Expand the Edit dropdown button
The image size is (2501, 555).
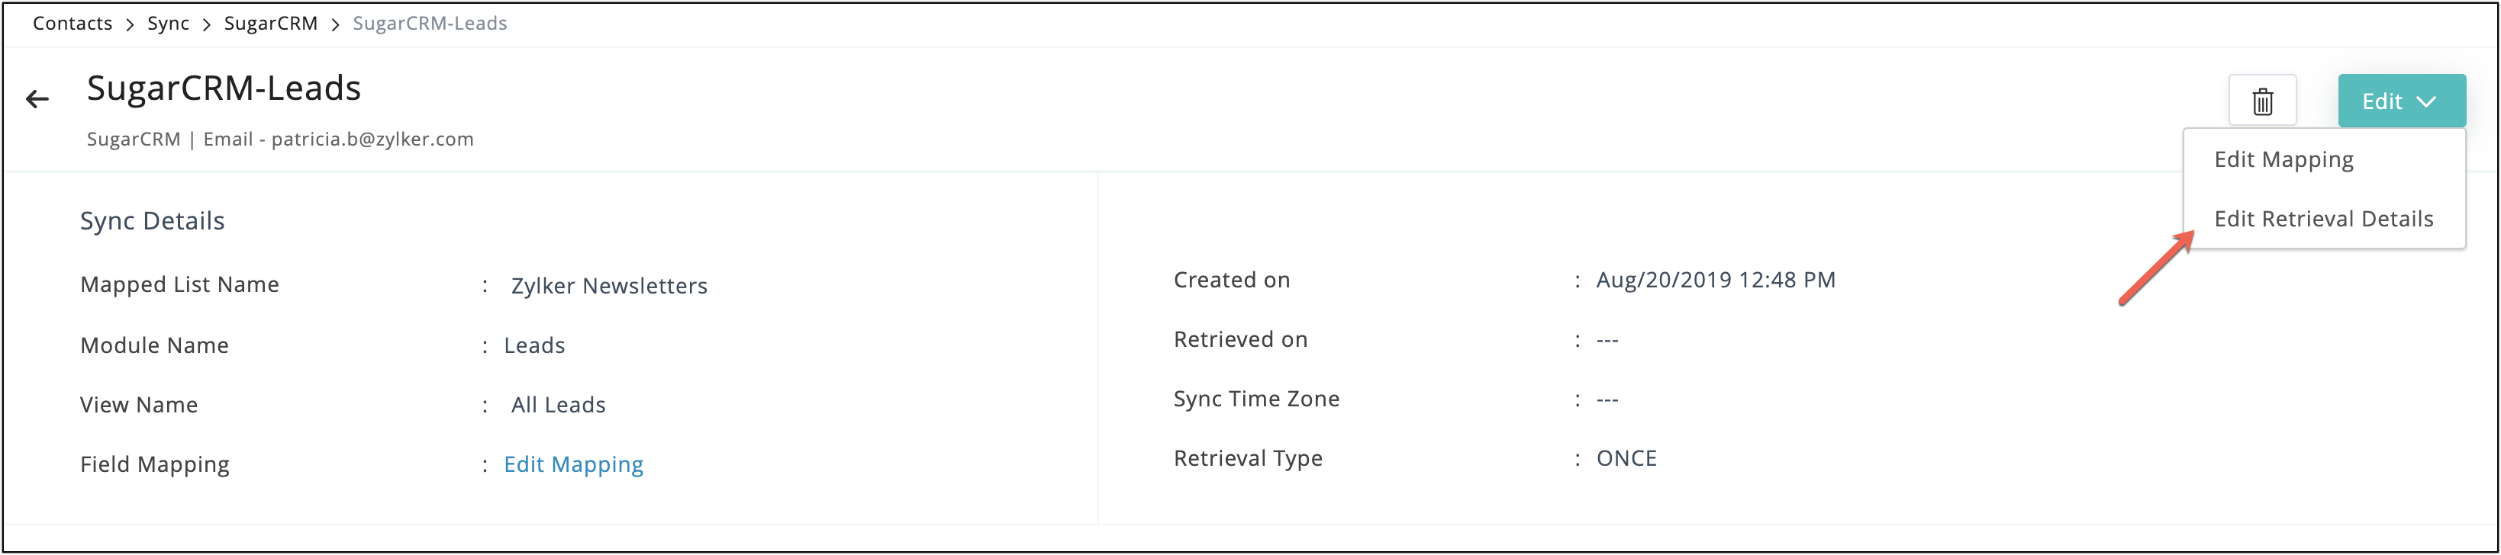[x=2401, y=101]
